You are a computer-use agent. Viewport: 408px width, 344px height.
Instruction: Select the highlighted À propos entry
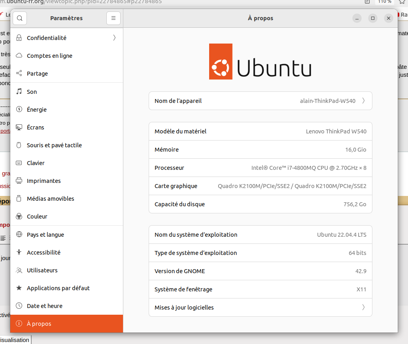[66, 323]
